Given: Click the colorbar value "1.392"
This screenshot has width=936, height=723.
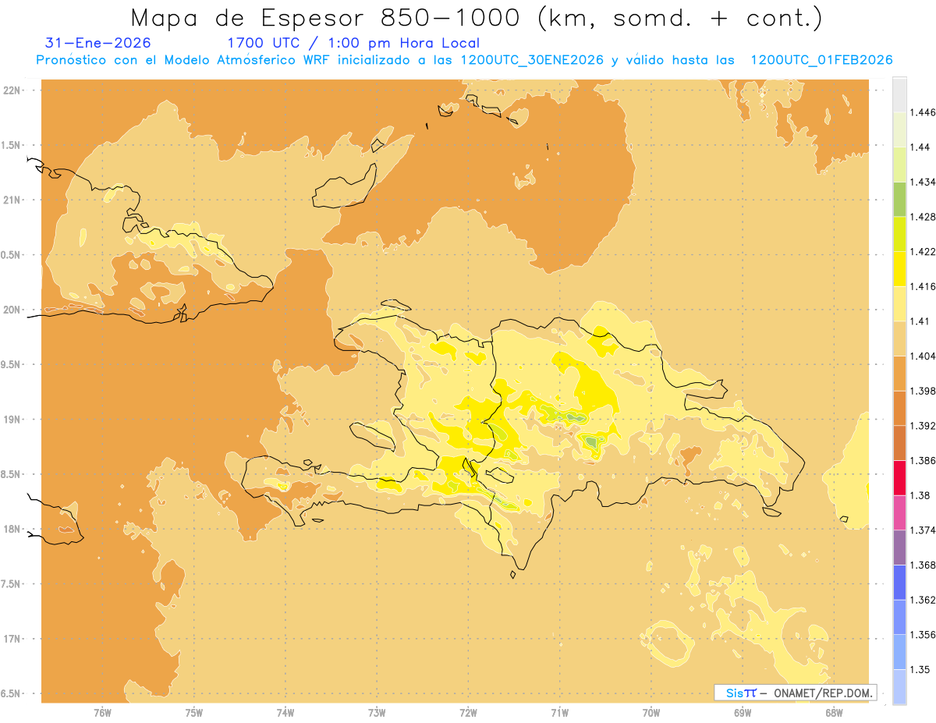Looking at the screenshot, I should click(923, 426).
